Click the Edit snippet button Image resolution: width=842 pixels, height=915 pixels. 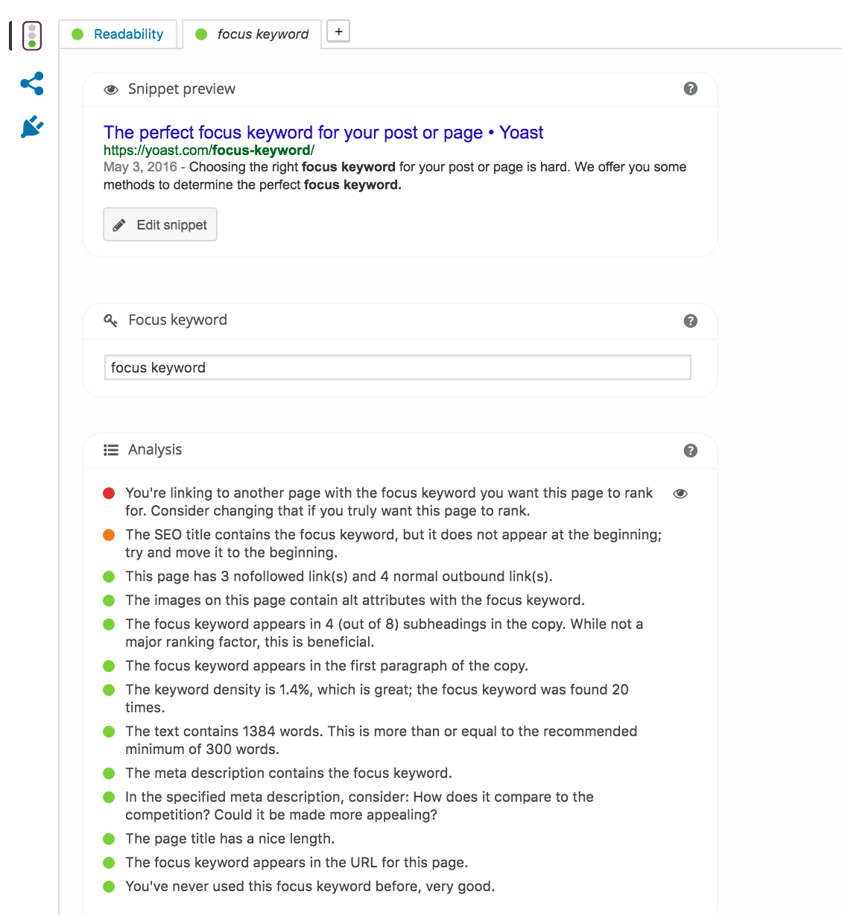click(x=159, y=224)
